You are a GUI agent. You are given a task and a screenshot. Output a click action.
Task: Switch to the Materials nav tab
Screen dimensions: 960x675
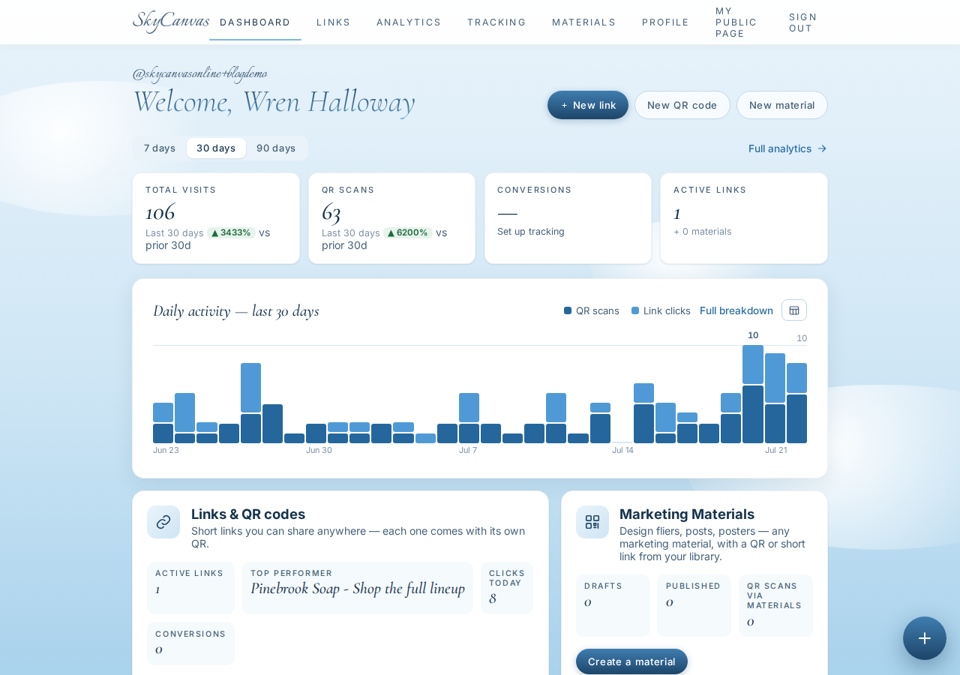pos(584,22)
